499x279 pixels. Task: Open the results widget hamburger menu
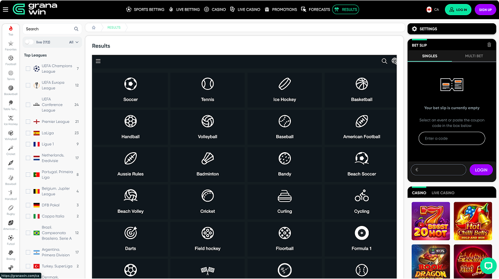click(x=98, y=61)
